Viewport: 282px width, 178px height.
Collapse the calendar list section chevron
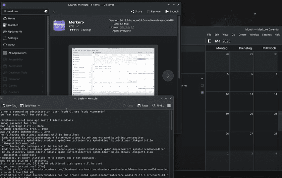(202, 78)
